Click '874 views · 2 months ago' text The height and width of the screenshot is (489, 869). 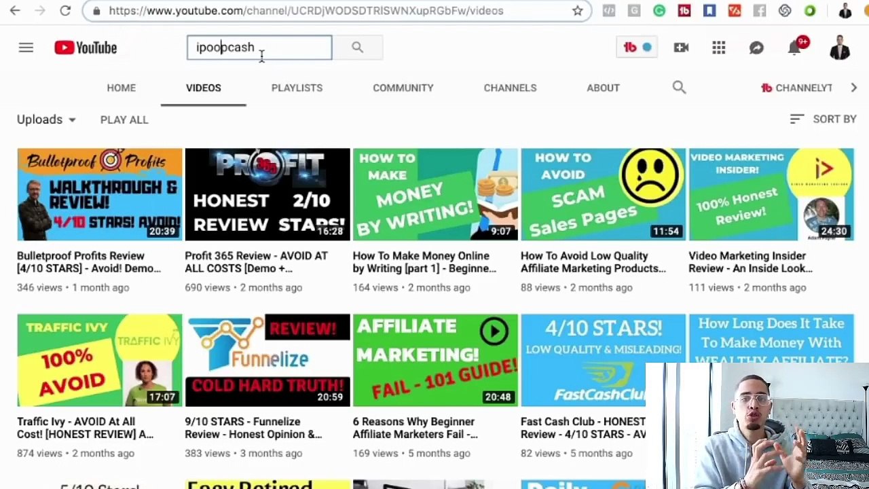pyautogui.click(x=75, y=453)
